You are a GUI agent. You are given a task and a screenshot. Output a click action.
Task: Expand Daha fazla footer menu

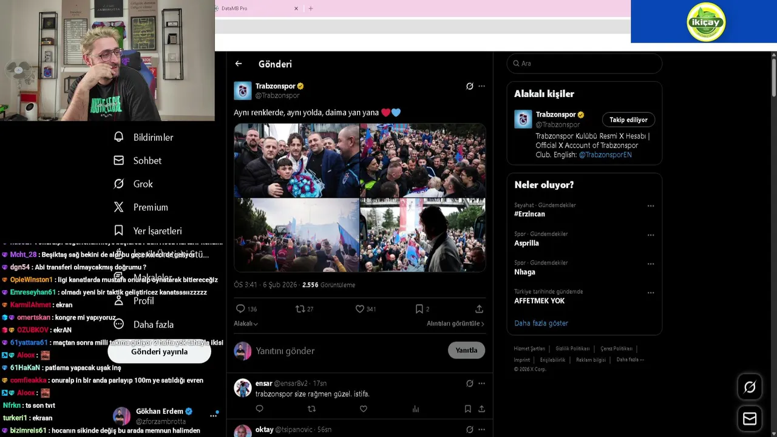[x=630, y=360]
